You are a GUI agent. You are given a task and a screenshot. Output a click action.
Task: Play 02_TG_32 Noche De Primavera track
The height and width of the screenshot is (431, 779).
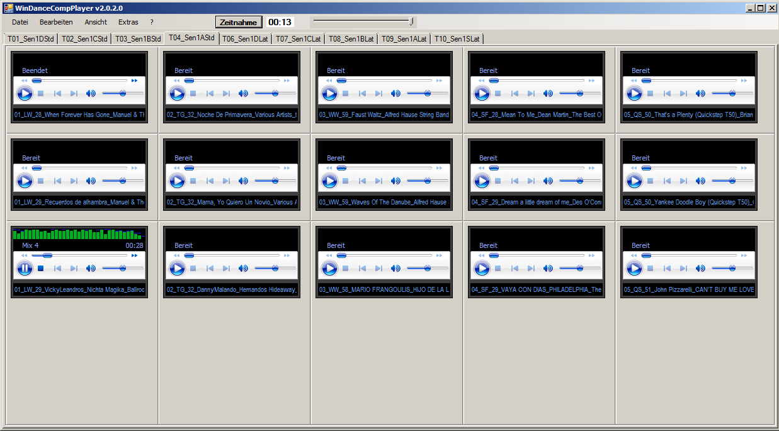(x=177, y=94)
